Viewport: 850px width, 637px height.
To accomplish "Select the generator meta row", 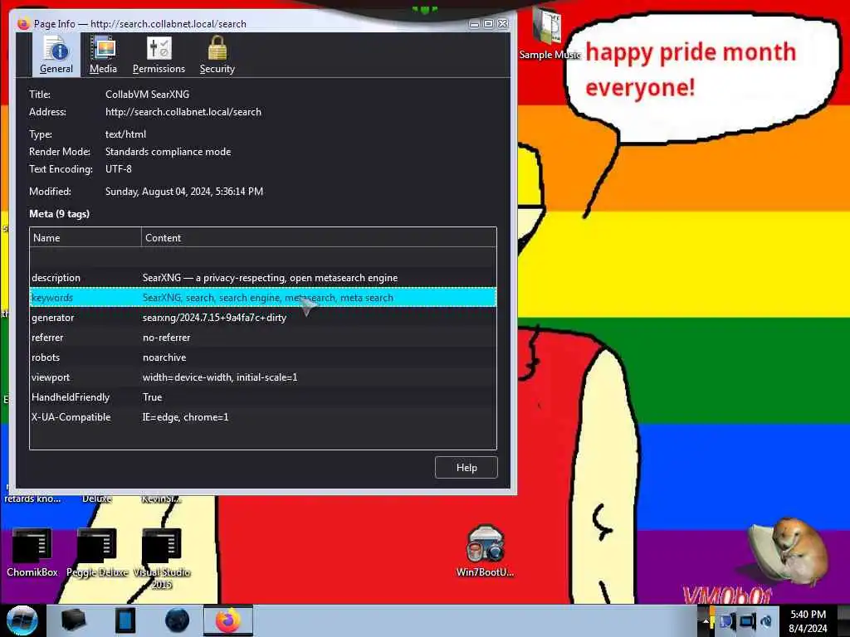I will coord(263,318).
